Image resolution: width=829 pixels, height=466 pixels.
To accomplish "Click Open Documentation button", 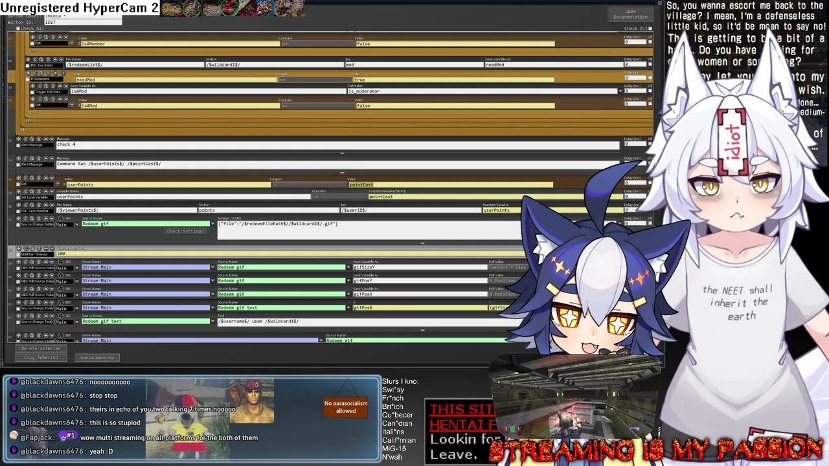I will pos(630,14).
